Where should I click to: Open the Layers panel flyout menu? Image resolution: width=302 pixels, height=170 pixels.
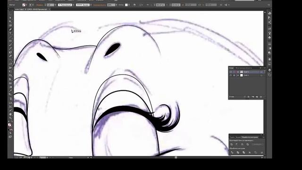(x=264, y=68)
